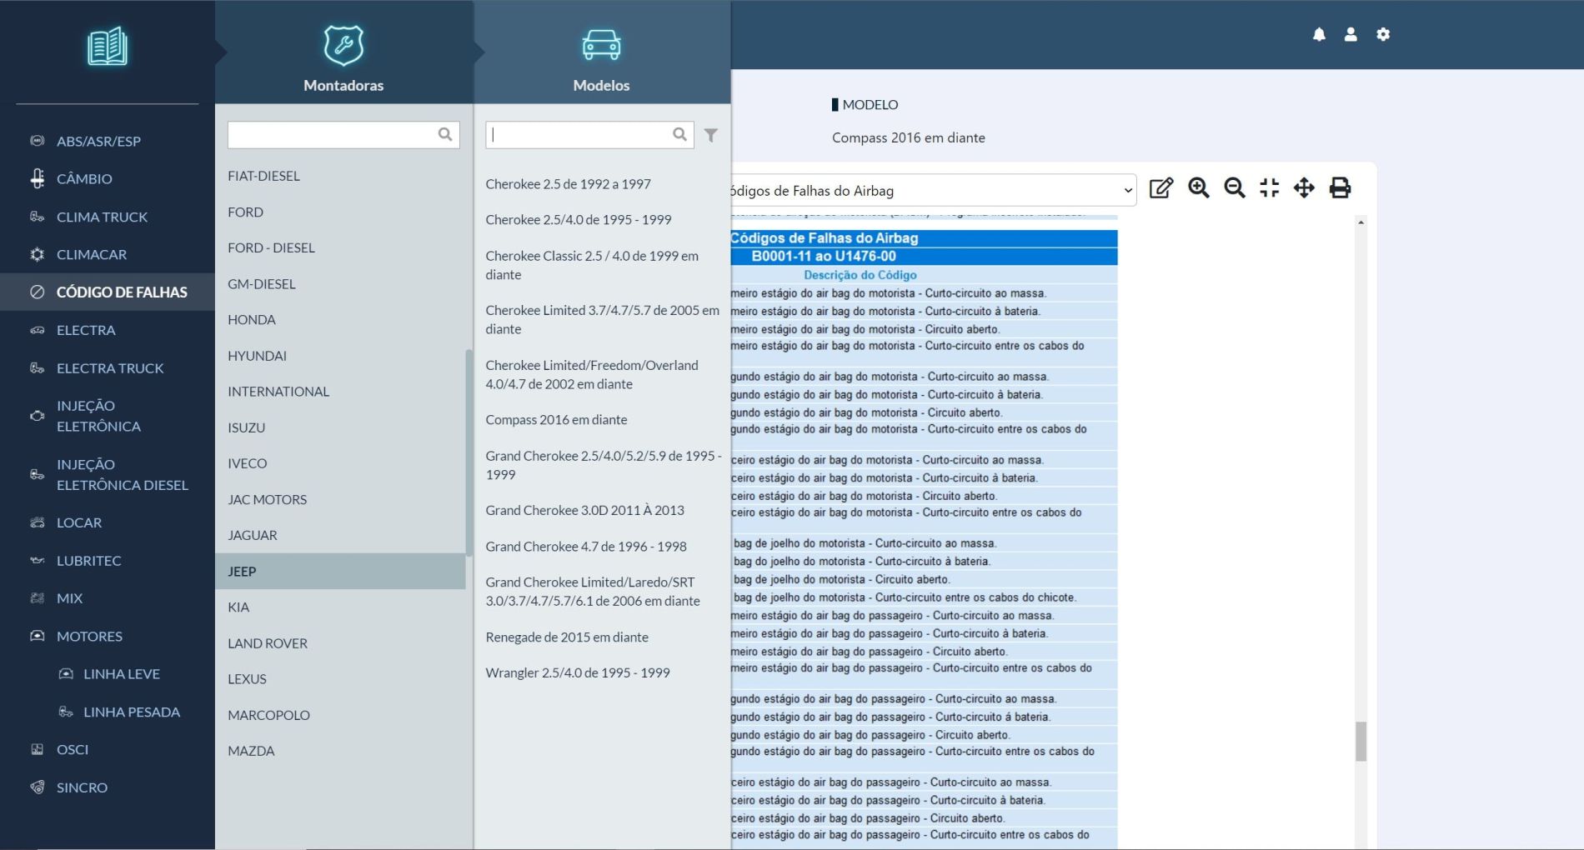
Task: Click the zoom in magnifier icon
Action: click(x=1198, y=188)
